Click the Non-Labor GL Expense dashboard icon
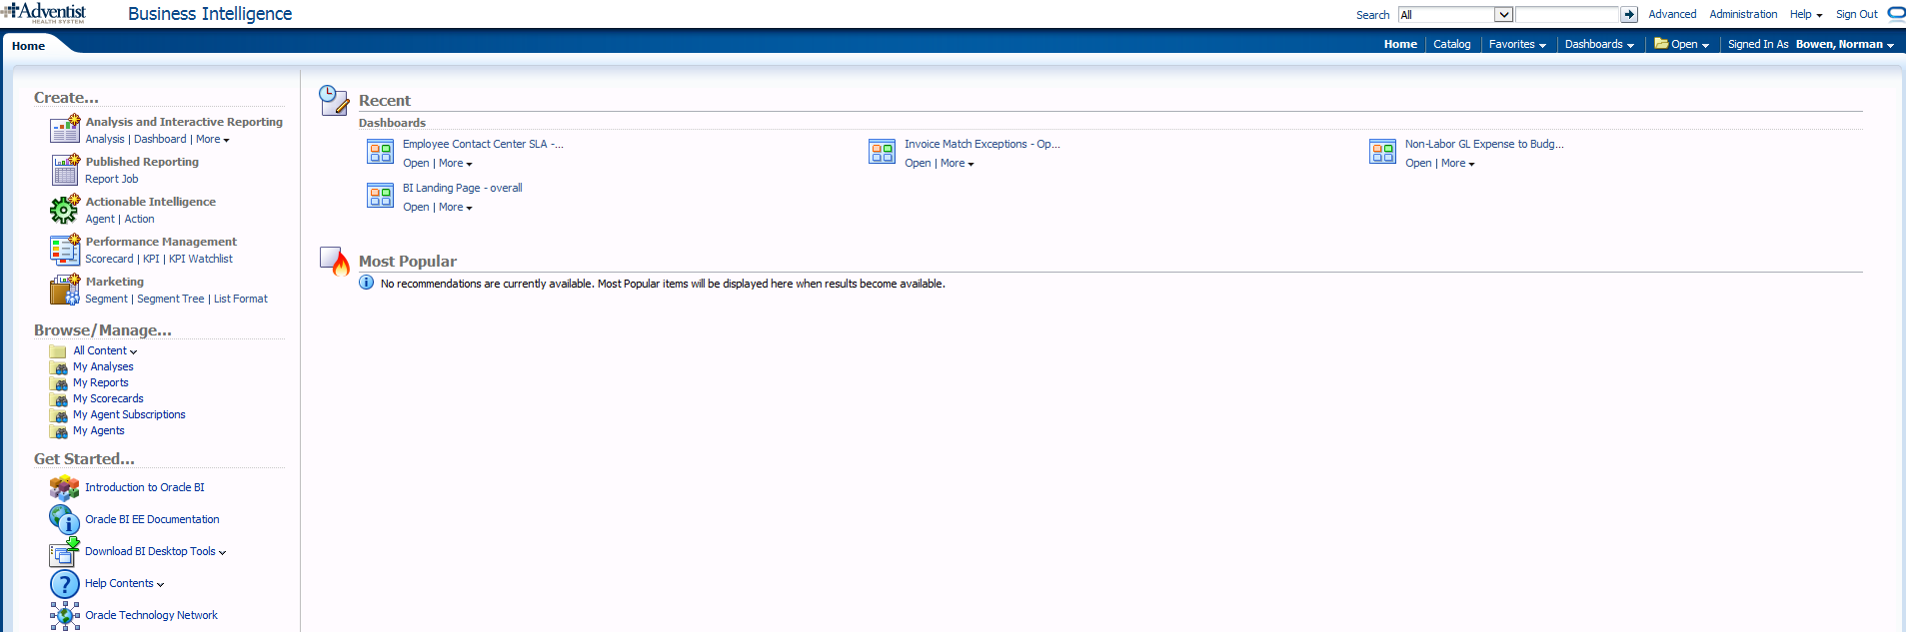Screen dimensions: 1906x632 [x=1382, y=152]
